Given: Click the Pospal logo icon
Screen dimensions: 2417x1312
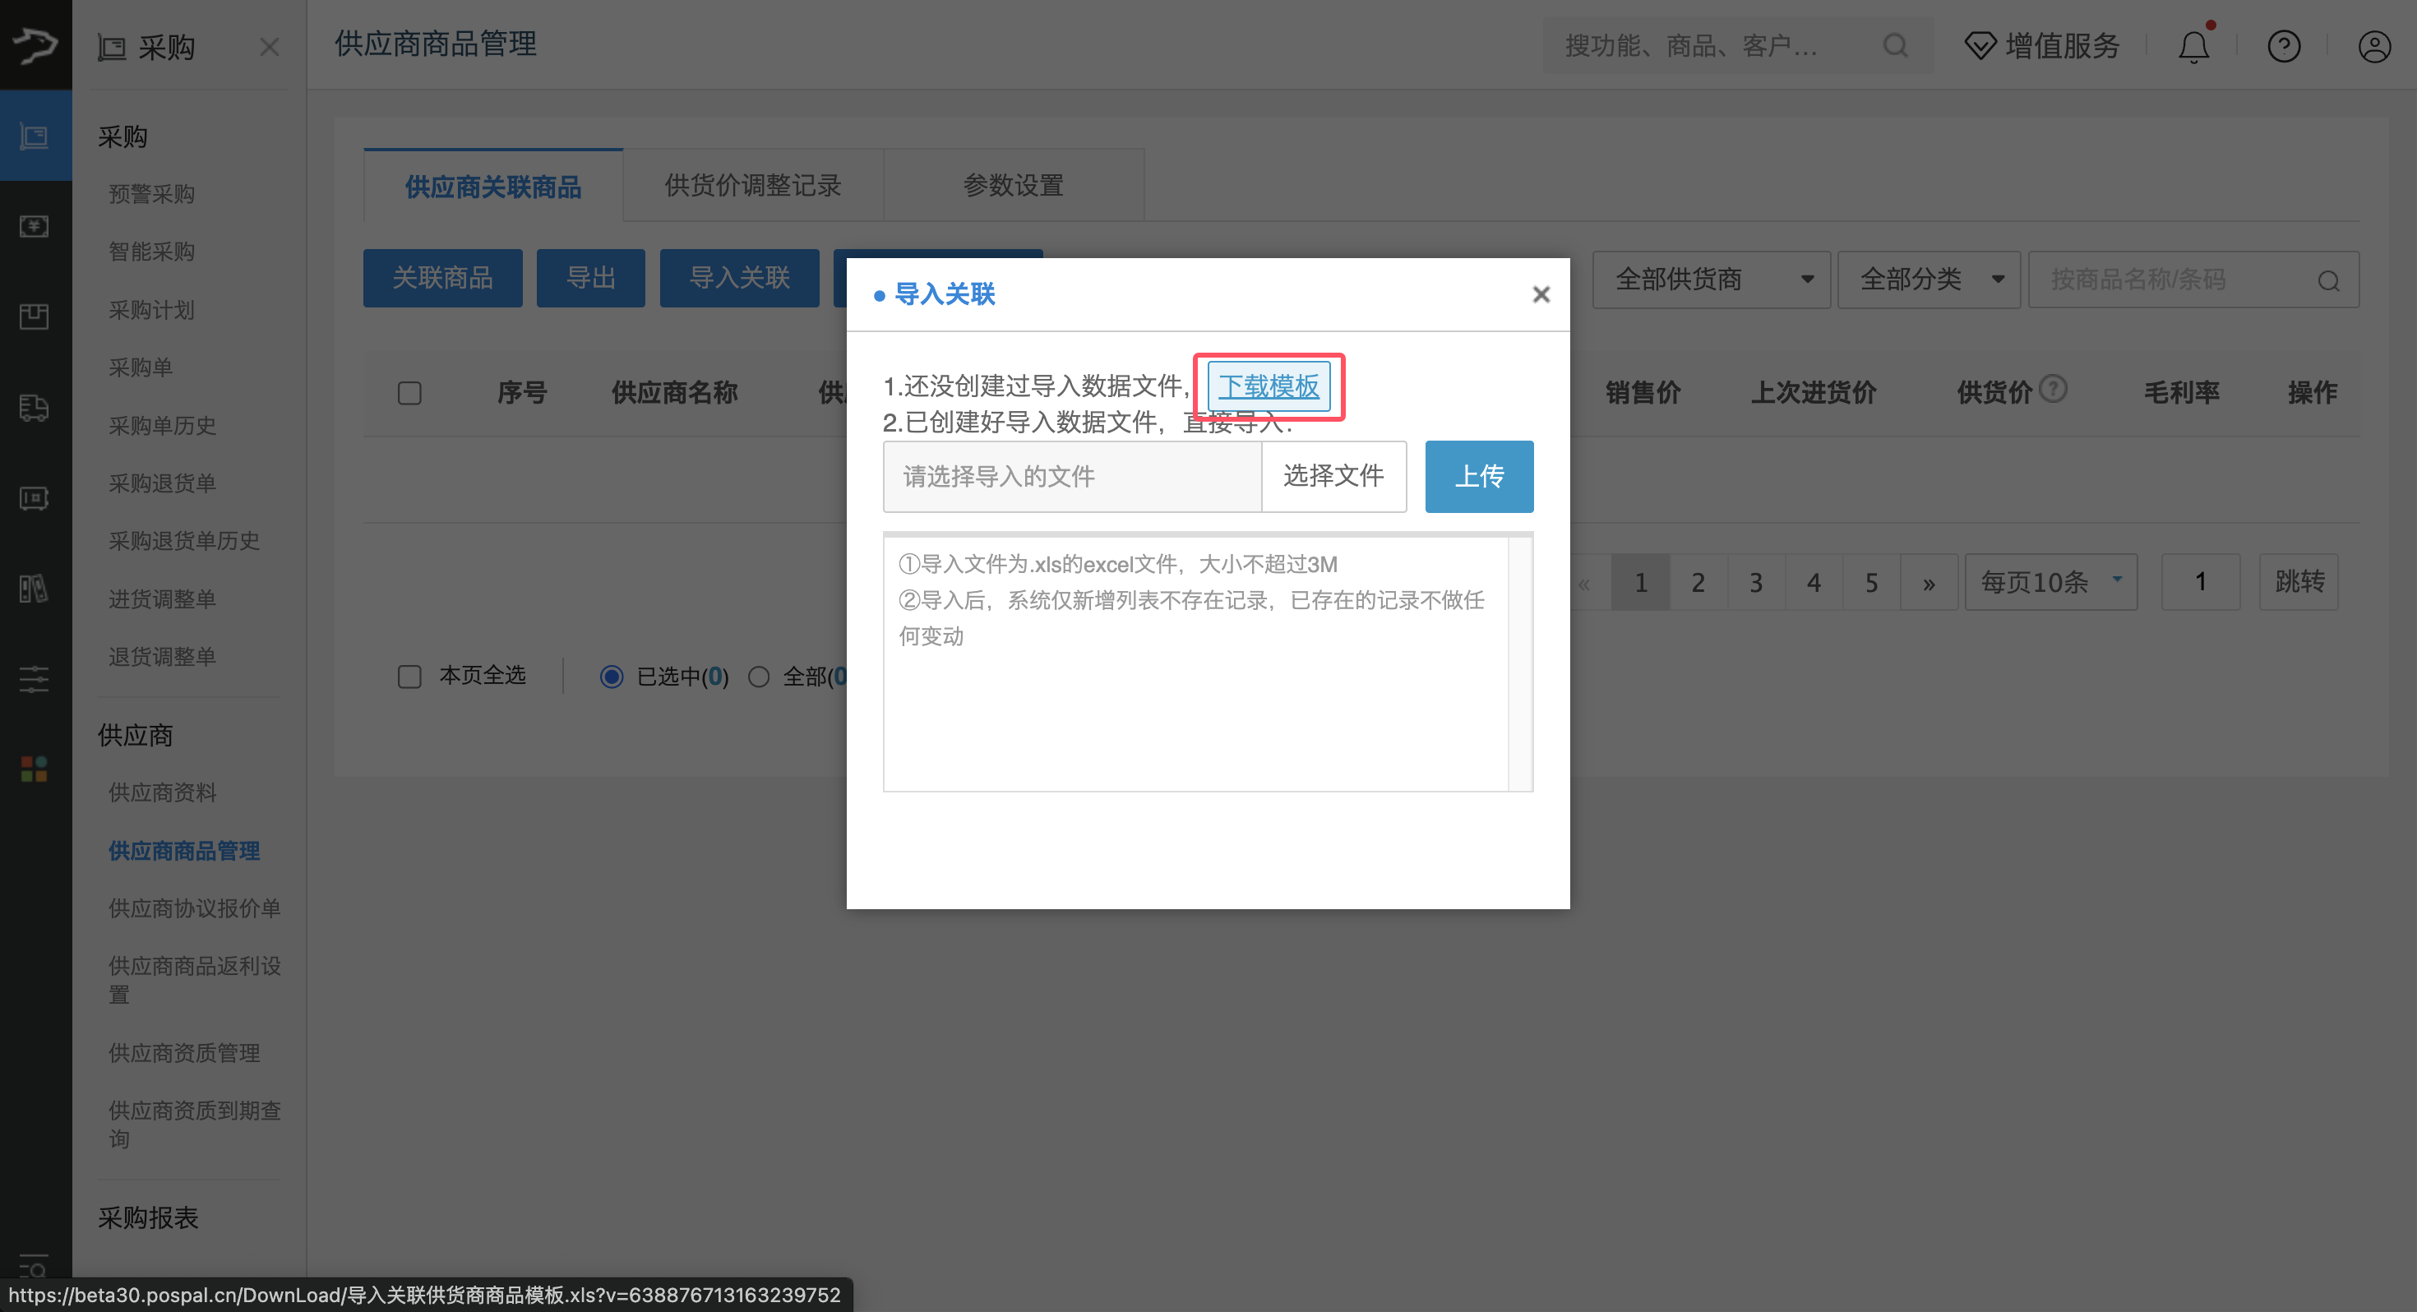Looking at the screenshot, I should [x=35, y=44].
